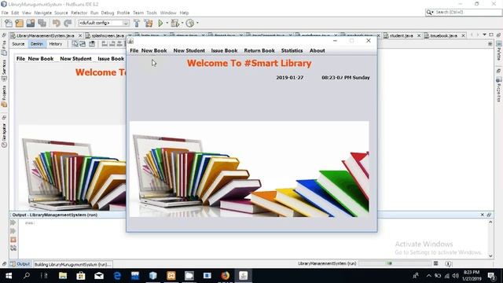
Task: Open the Palette side panel tab
Action: click(x=499, y=51)
